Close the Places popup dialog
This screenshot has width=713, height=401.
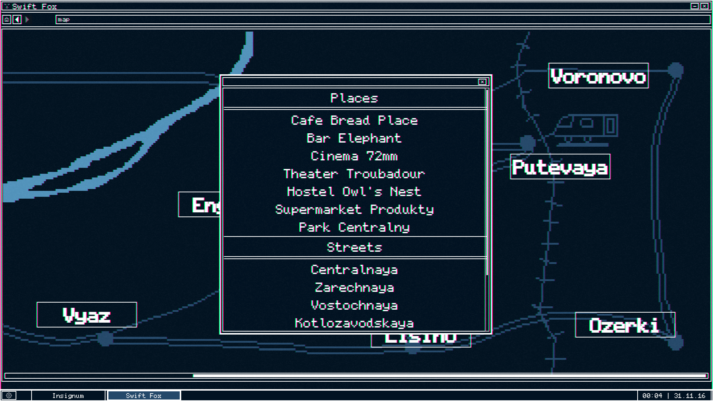(482, 82)
